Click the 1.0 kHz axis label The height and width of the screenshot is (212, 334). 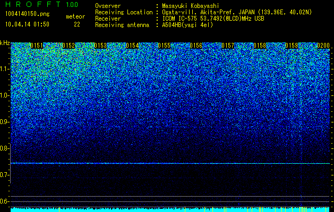4,95
